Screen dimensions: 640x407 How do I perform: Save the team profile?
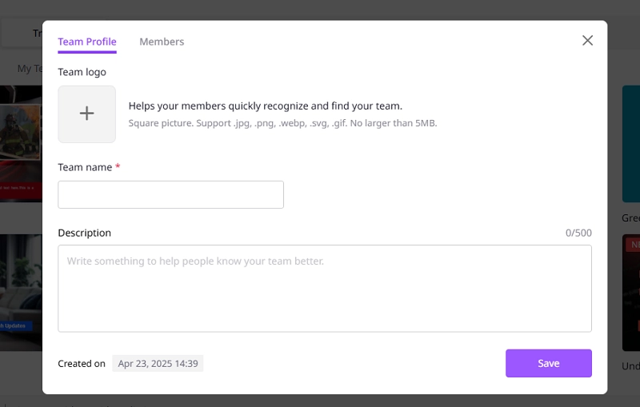click(x=548, y=363)
